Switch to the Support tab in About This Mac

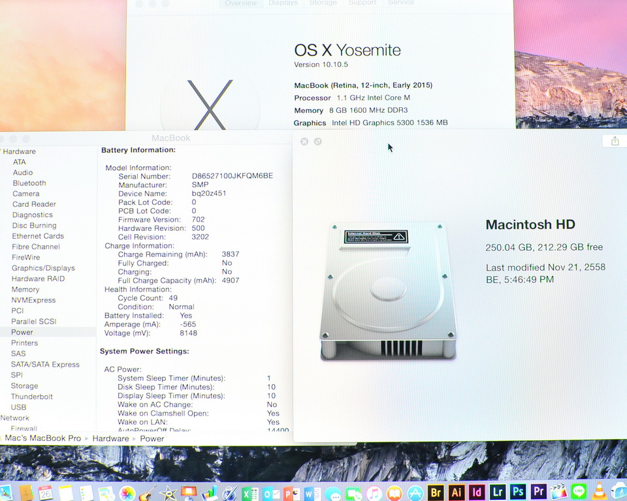[362, 3]
